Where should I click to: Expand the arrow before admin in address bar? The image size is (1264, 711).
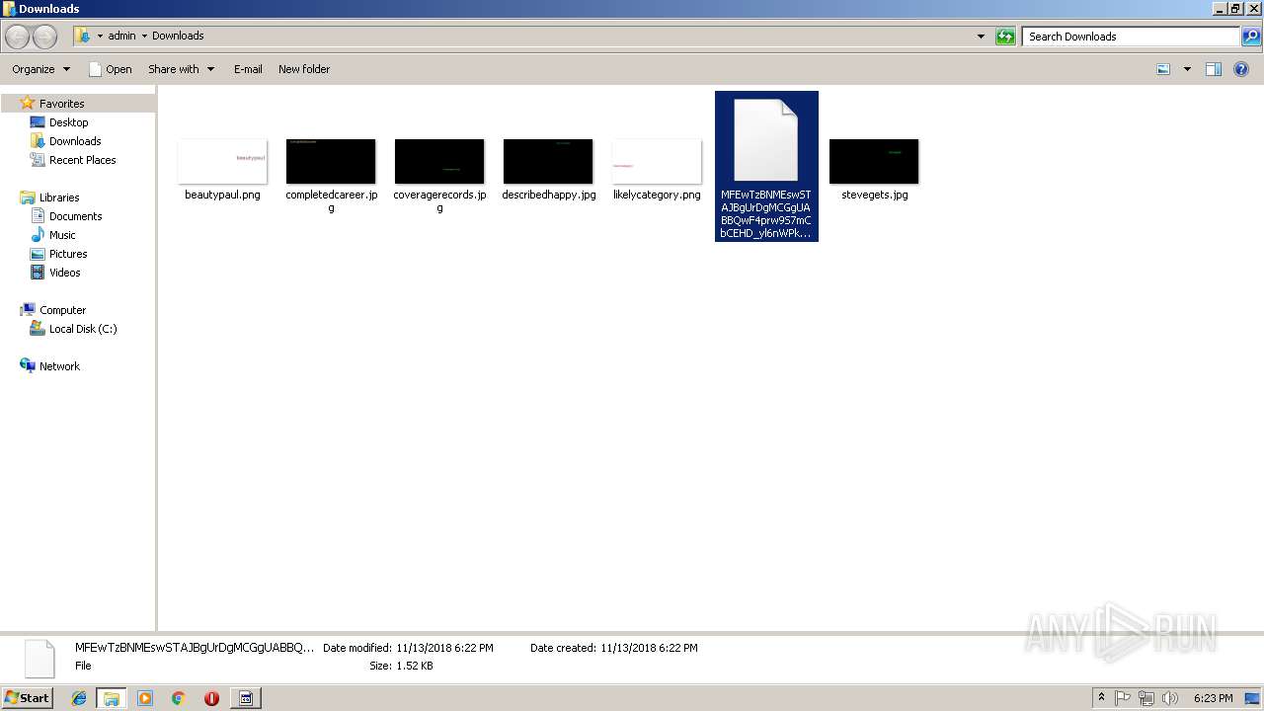pos(100,37)
